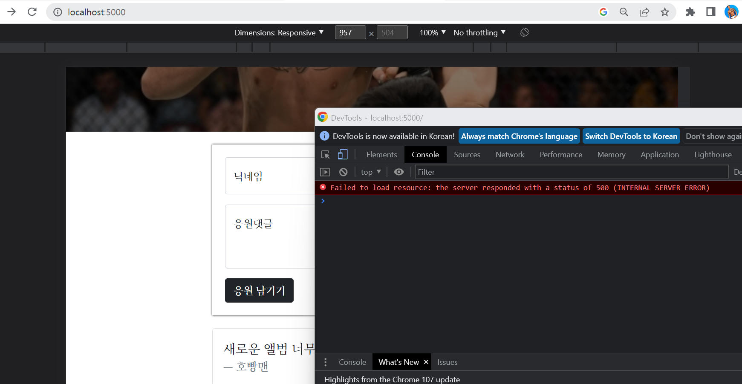This screenshot has width=742, height=384.
Task: Focus the 닉네임 input field
Action: click(270, 176)
